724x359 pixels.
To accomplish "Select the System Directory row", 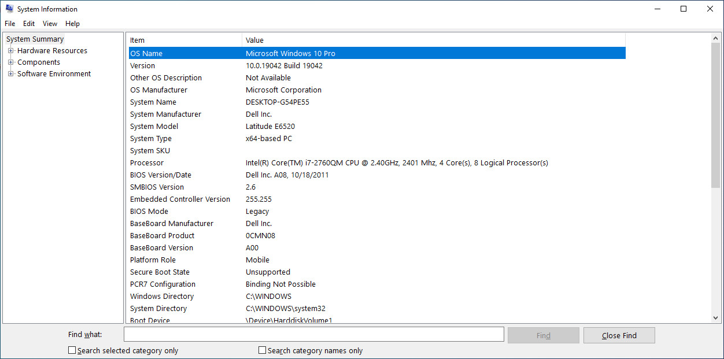I will click(377, 308).
